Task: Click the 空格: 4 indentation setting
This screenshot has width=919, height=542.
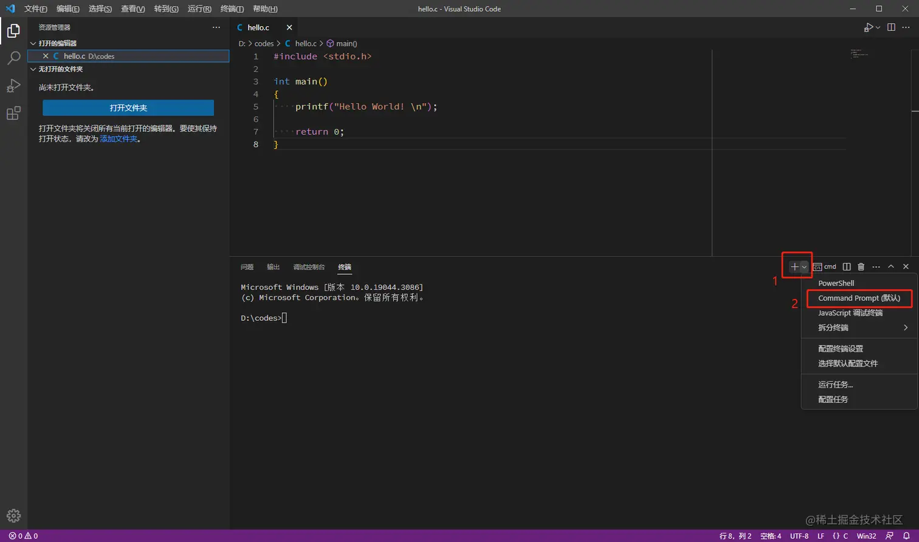Action: point(771,536)
